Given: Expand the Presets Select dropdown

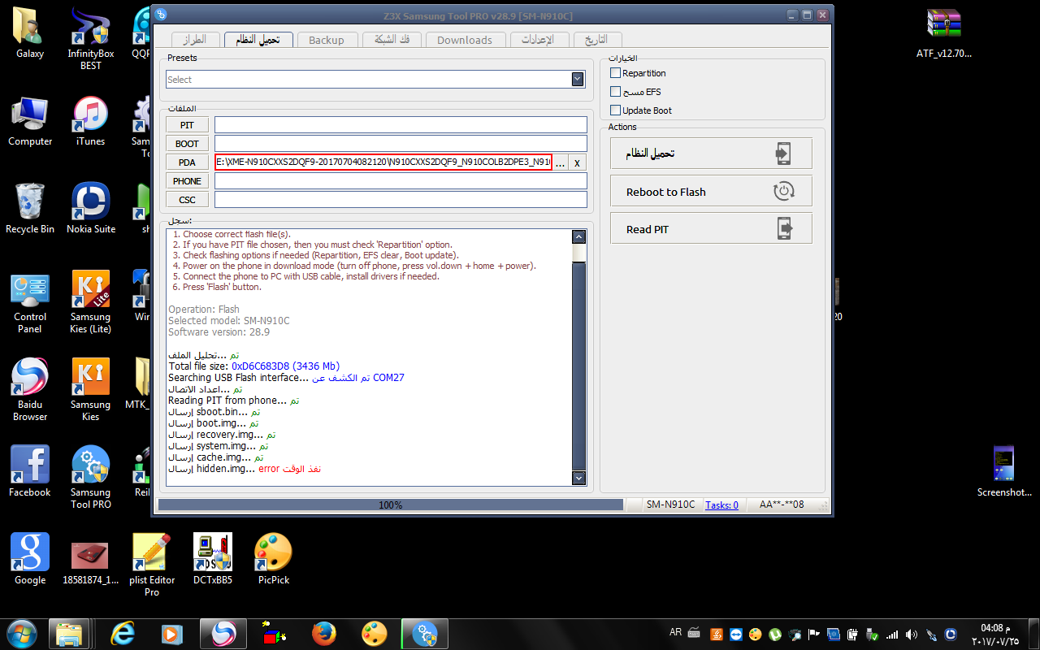Looking at the screenshot, I should [578, 80].
